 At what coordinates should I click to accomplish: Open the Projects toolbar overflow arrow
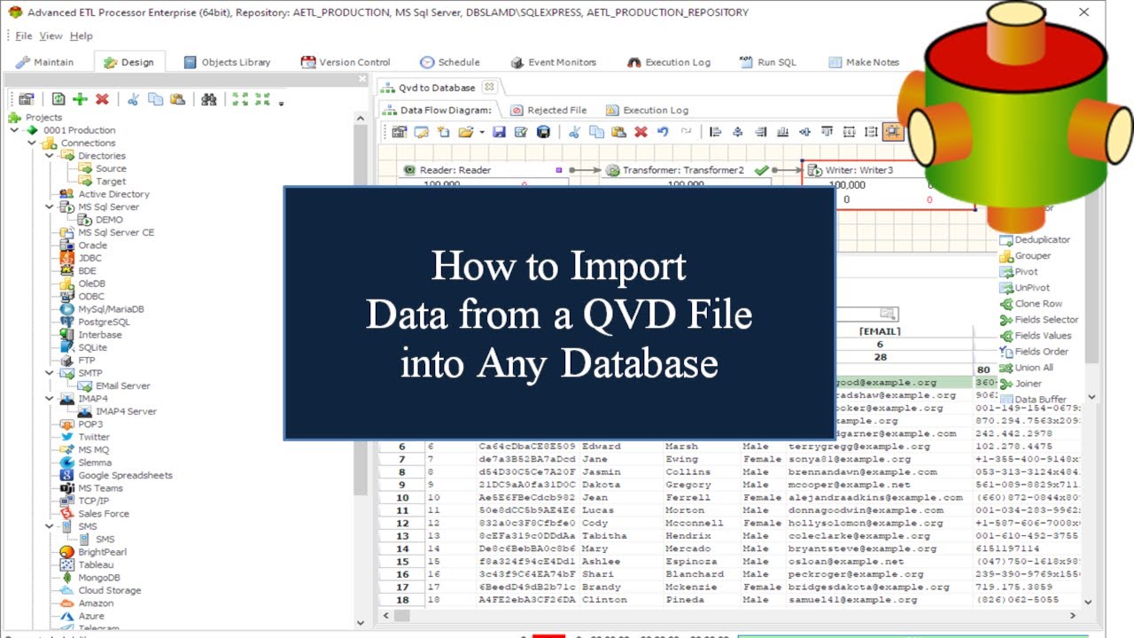[x=281, y=103]
